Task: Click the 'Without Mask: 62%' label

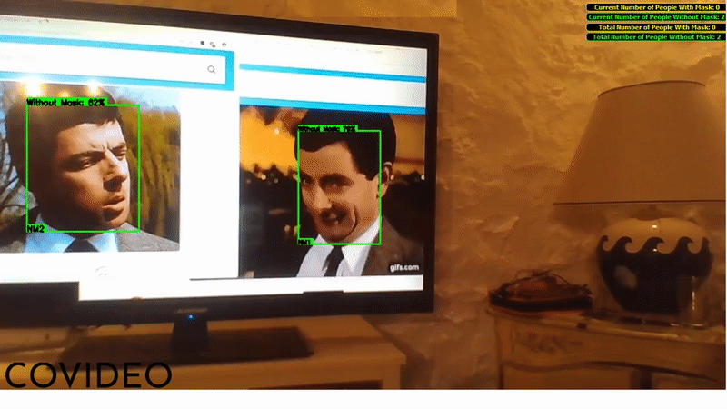Action: coord(65,103)
